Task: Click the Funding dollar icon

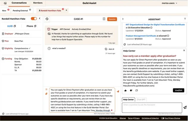Action: point(3,59)
